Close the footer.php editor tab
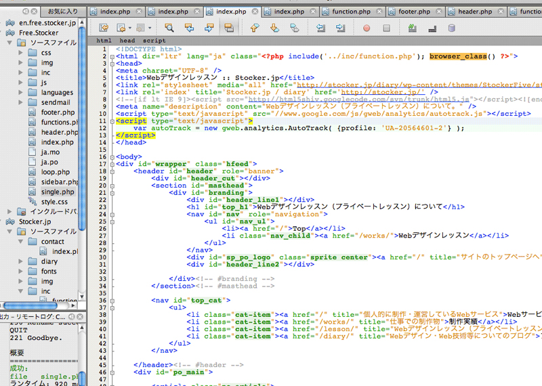This screenshot has width=542, height=386. 438,12
